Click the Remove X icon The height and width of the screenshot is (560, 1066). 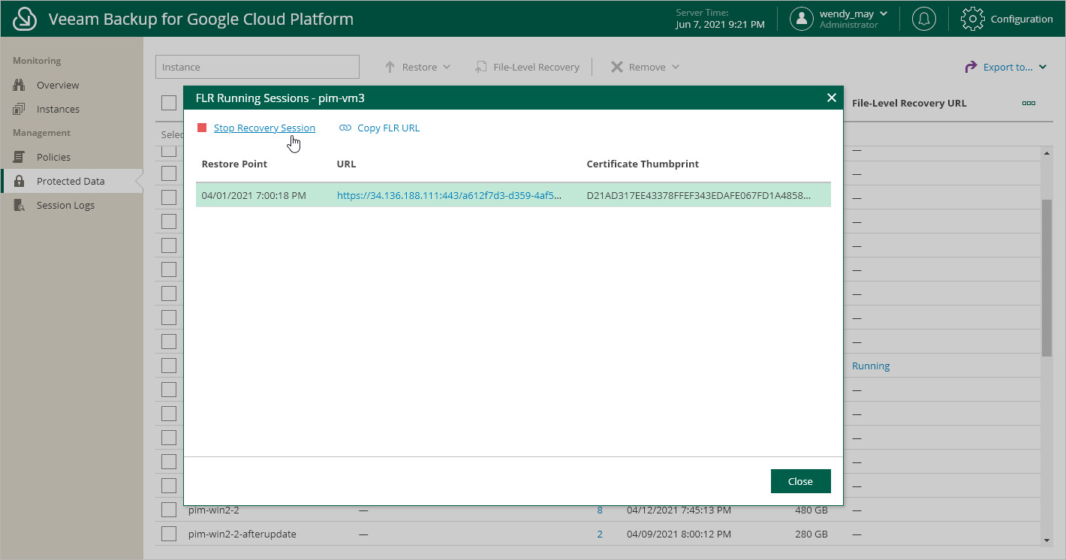(616, 67)
